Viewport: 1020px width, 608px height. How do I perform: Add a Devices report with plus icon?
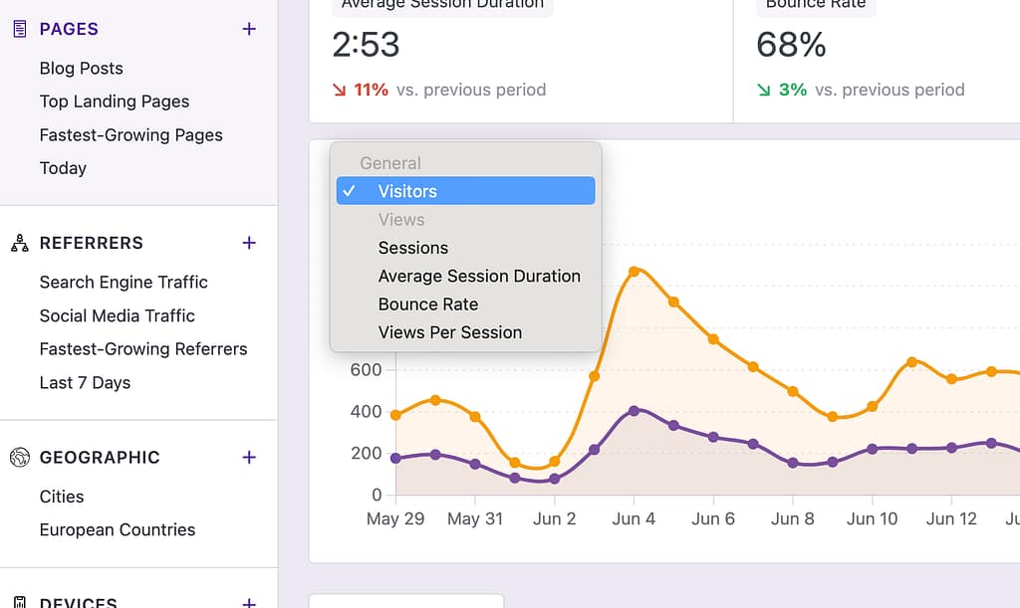tap(249, 601)
